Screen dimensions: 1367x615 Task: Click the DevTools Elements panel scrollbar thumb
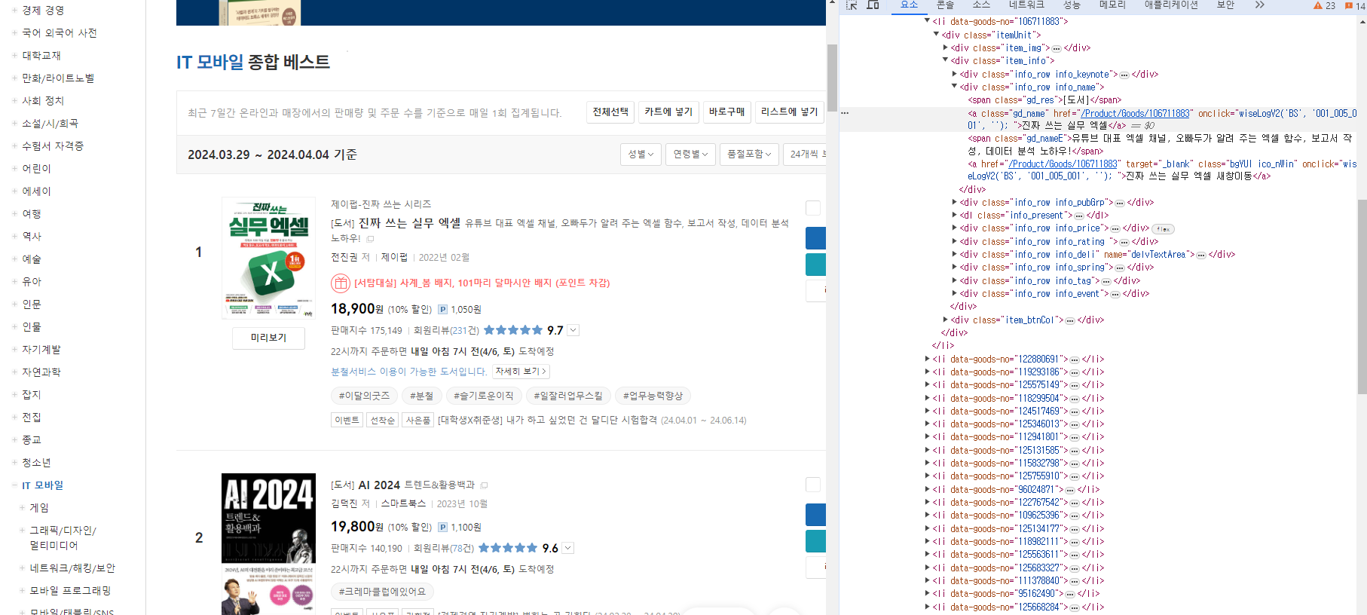[x=1362, y=297]
